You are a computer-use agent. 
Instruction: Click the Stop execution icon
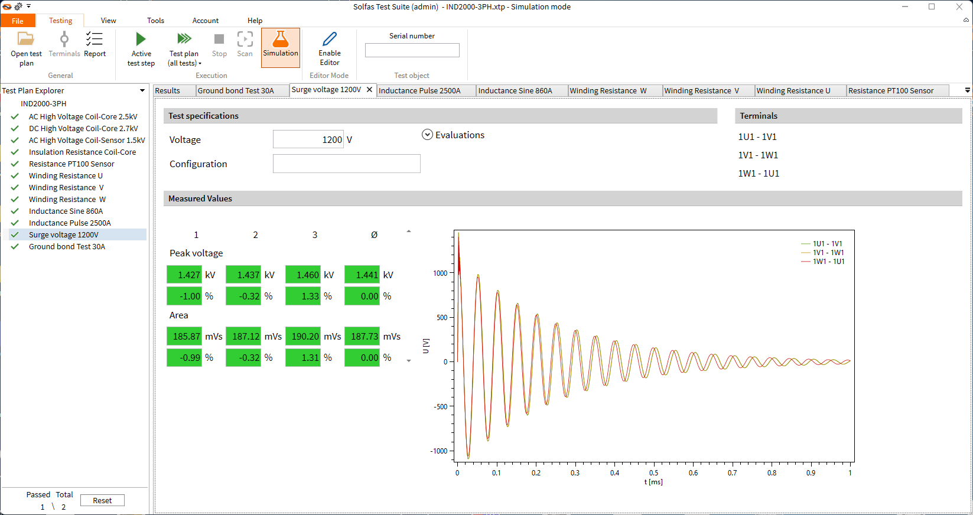click(219, 40)
